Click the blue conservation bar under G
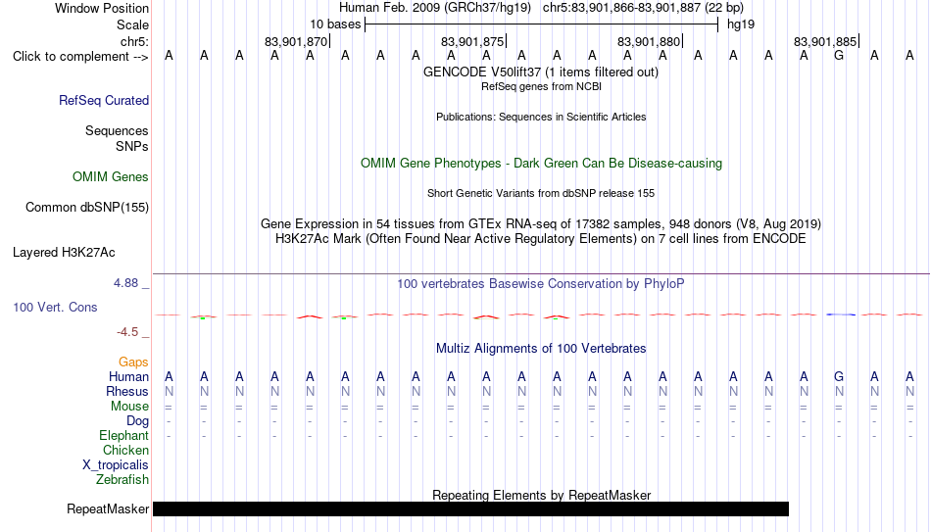931x532 pixels. (x=841, y=314)
